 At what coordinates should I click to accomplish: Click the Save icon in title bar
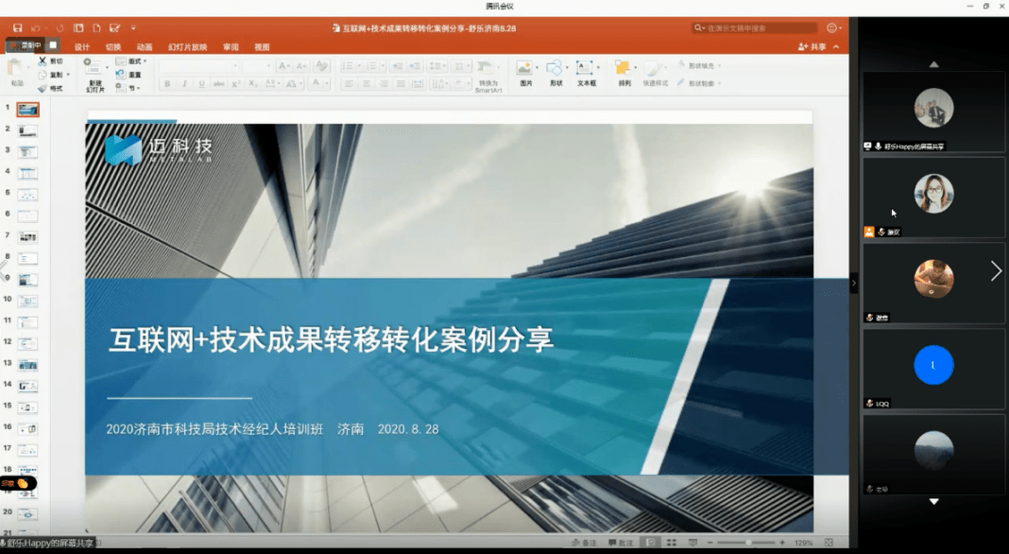click(x=17, y=28)
